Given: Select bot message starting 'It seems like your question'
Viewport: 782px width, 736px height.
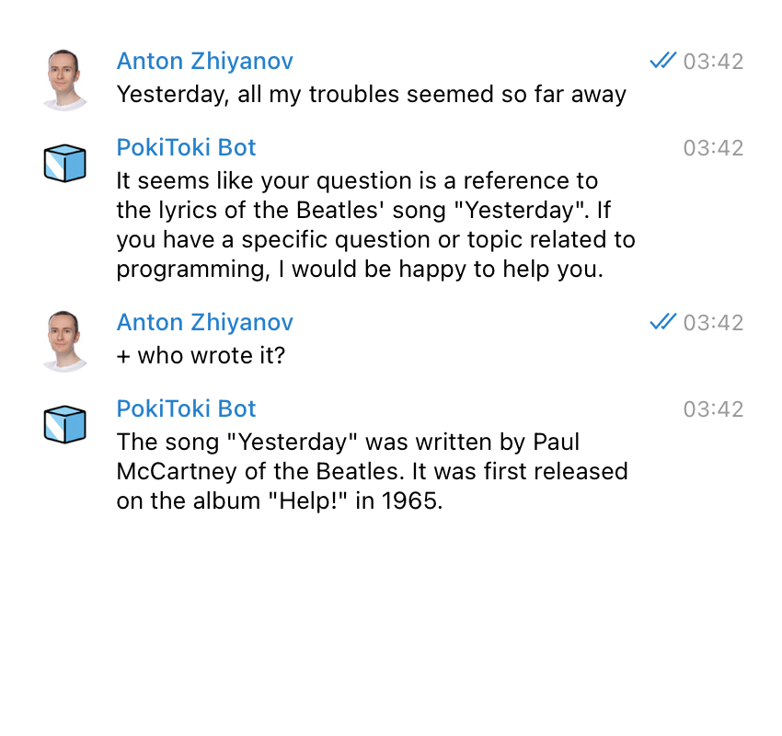Looking at the screenshot, I should click(x=375, y=224).
